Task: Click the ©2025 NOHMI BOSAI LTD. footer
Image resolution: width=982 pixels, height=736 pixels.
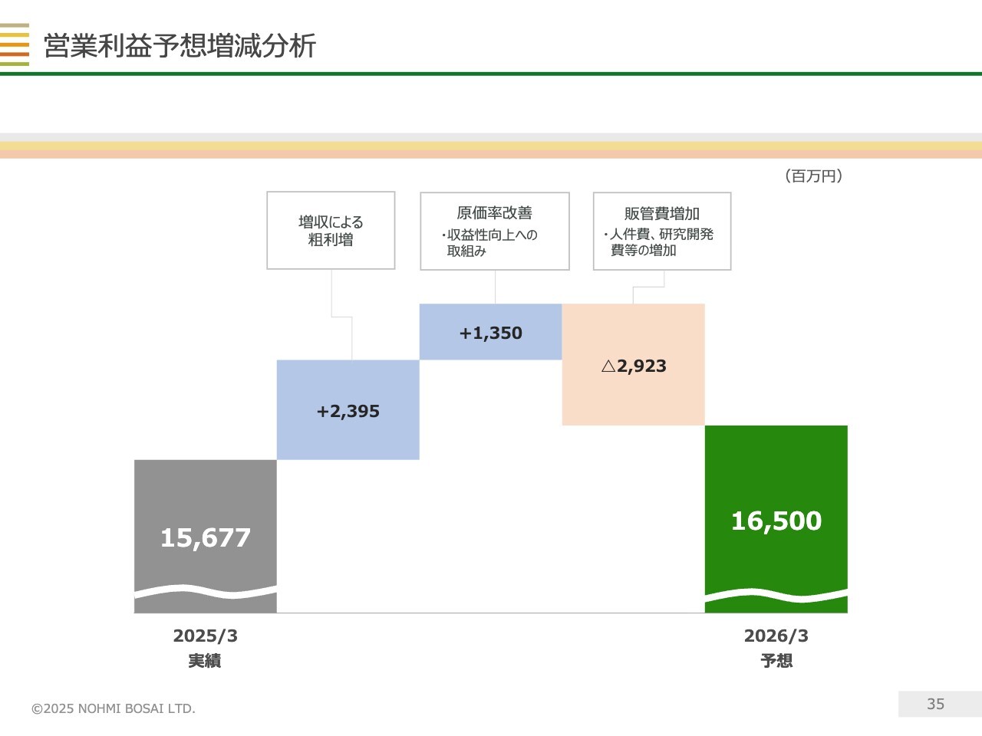Action: [114, 708]
